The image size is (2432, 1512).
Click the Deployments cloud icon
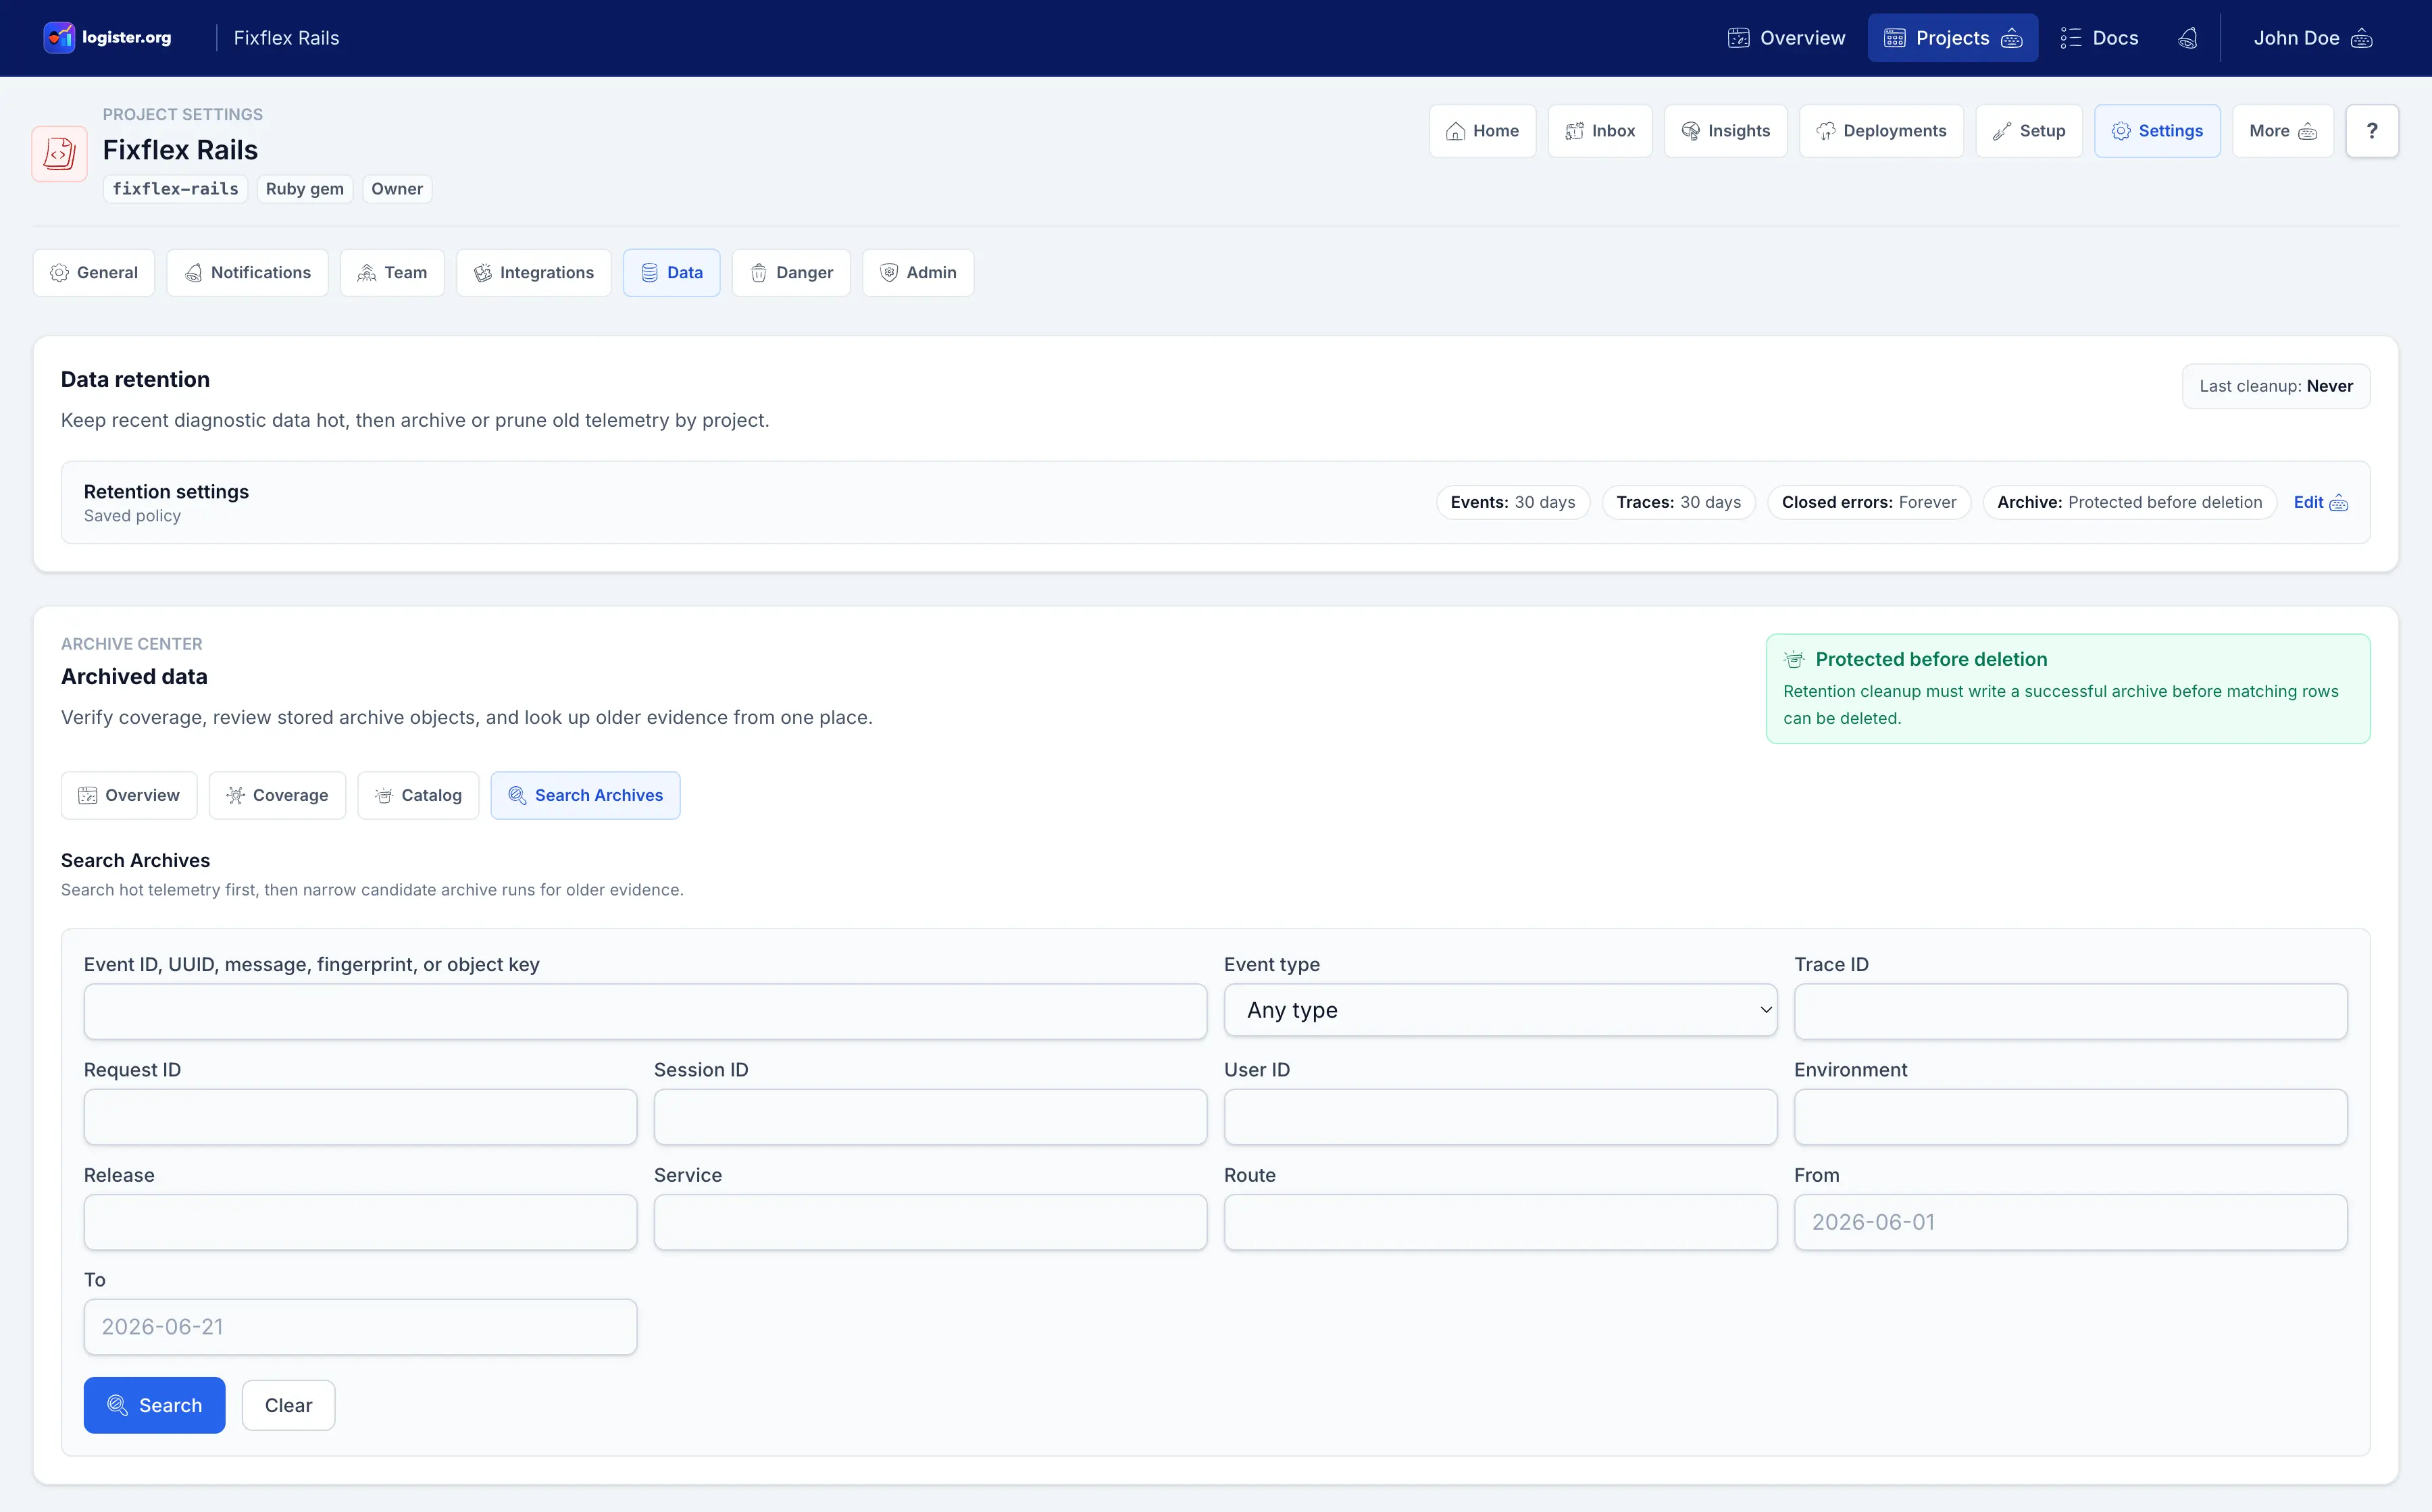[1826, 131]
